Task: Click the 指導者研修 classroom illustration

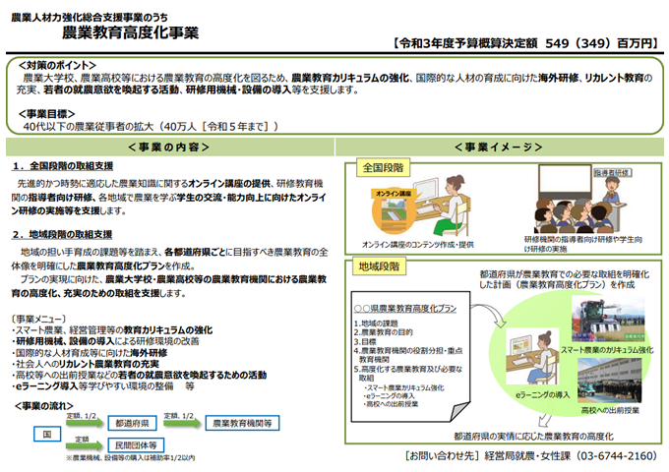Action: [582, 199]
